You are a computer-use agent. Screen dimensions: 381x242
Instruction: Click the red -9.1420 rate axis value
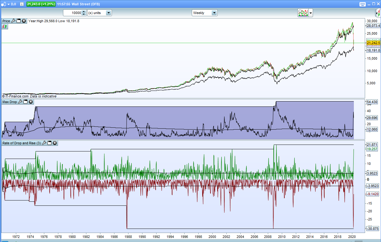pyautogui.click(x=373, y=194)
